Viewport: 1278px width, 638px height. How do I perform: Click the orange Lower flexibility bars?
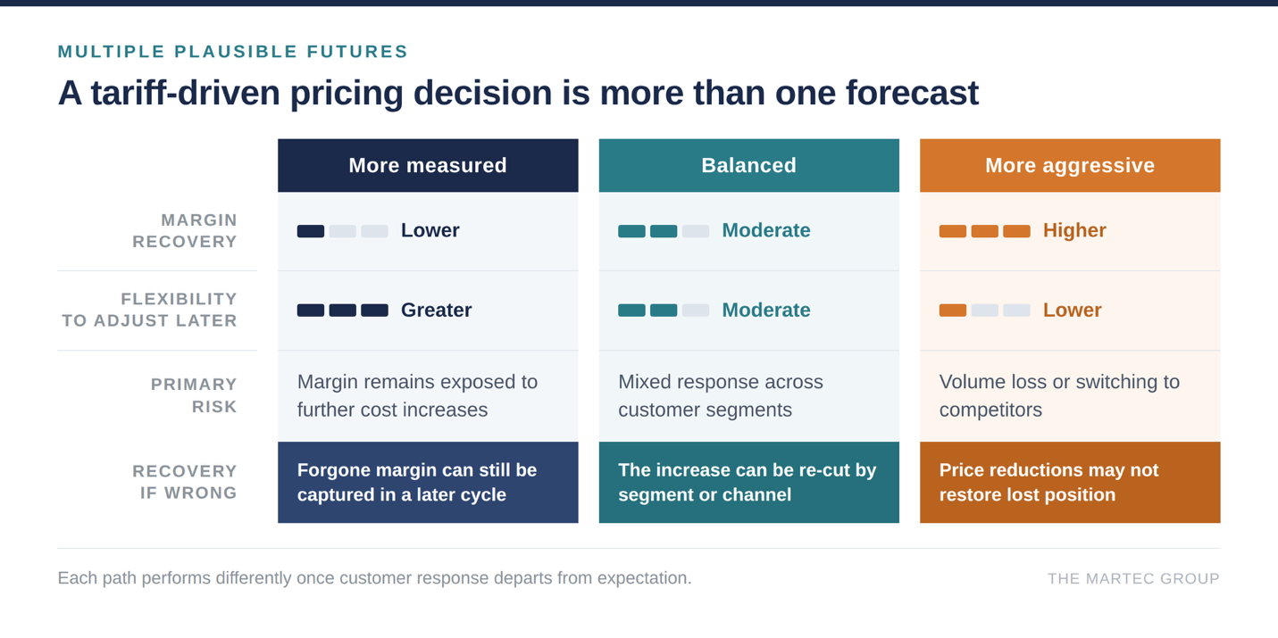point(984,311)
